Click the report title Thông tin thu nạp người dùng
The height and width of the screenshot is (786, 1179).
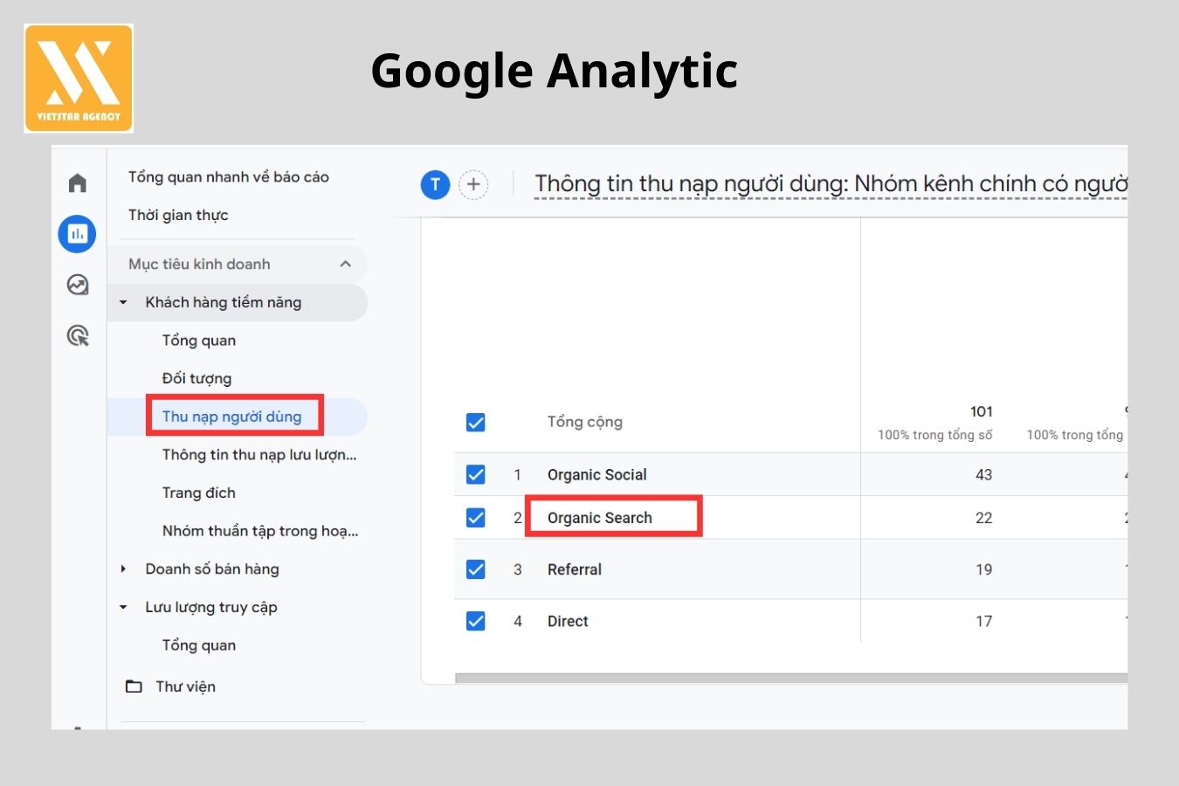pos(831,183)
